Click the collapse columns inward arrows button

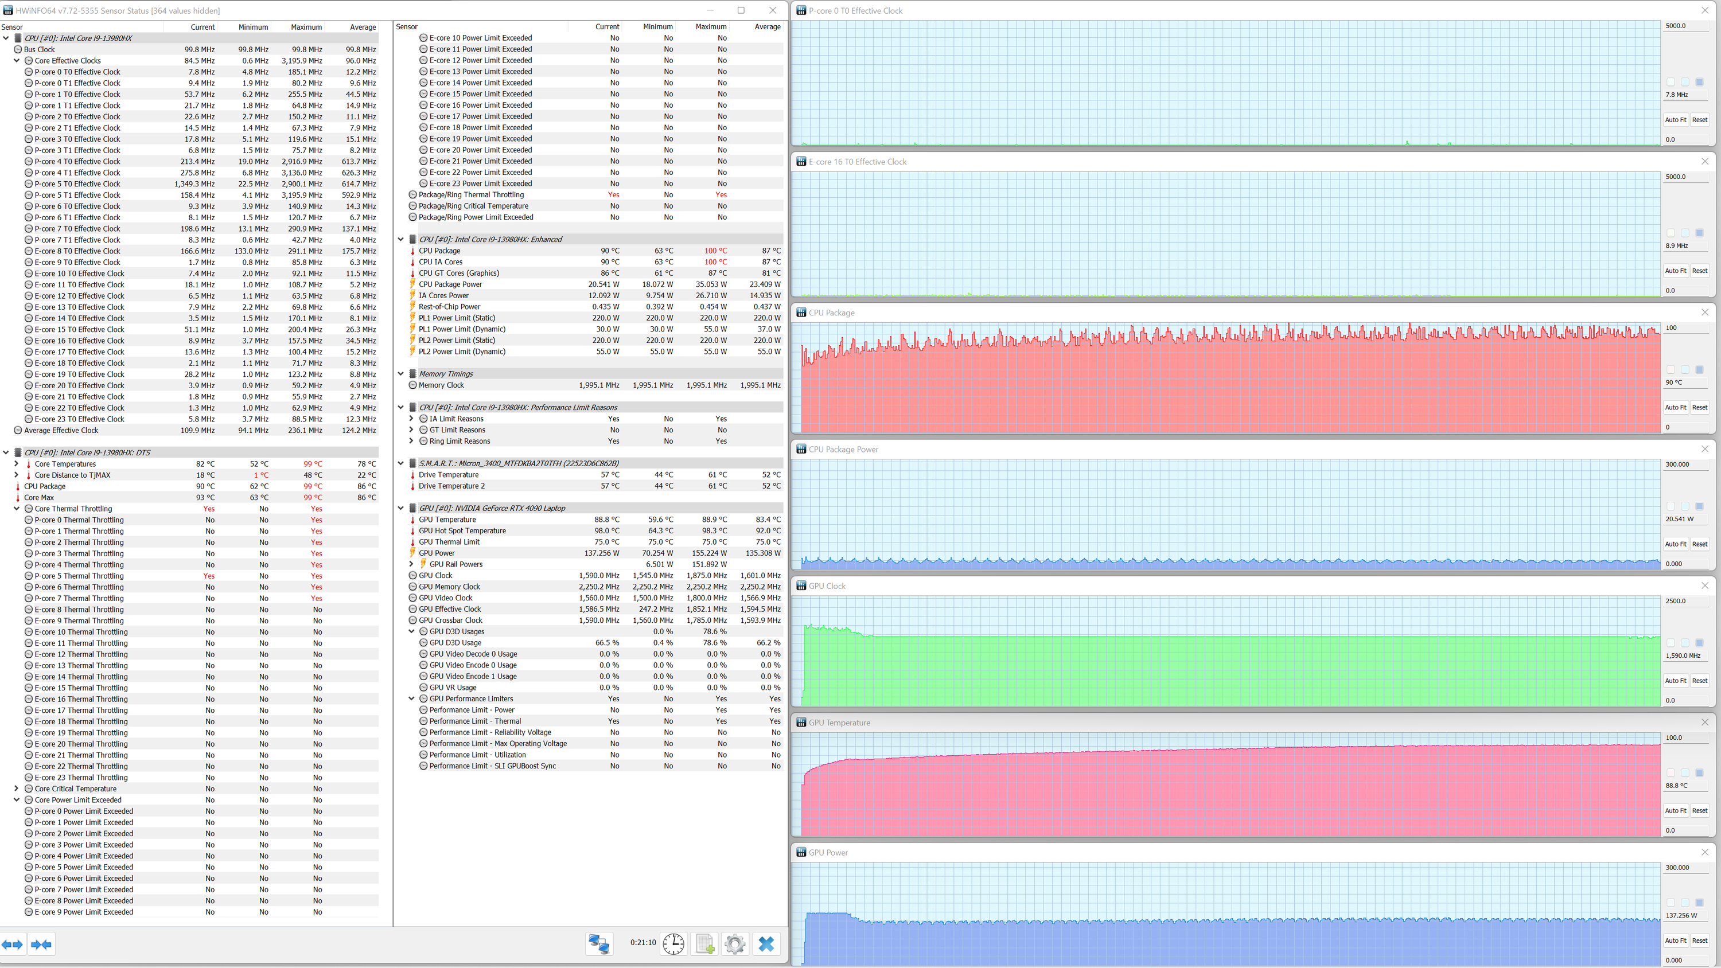pos(41,944)
